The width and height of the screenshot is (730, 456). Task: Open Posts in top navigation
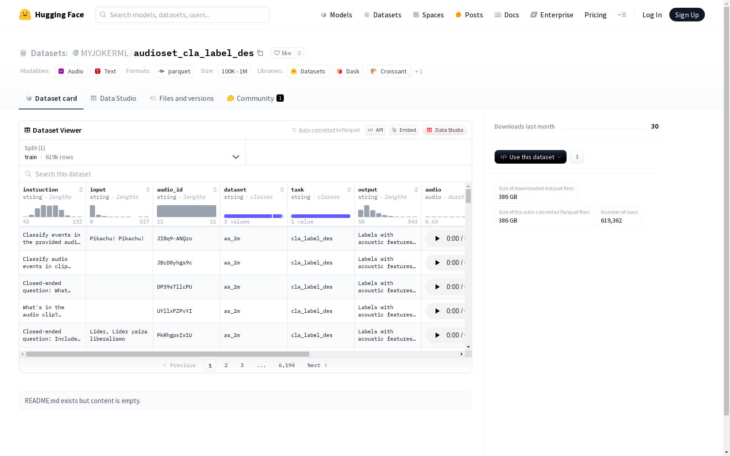coord(469,15)
